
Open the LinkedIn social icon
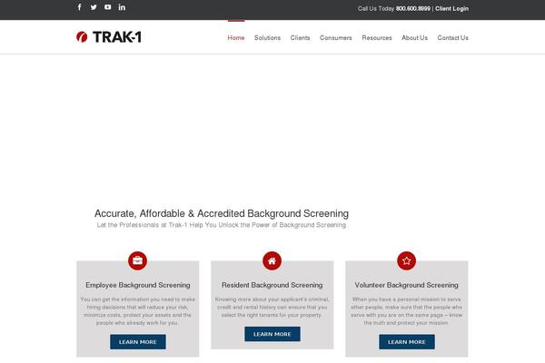[122, 7]
